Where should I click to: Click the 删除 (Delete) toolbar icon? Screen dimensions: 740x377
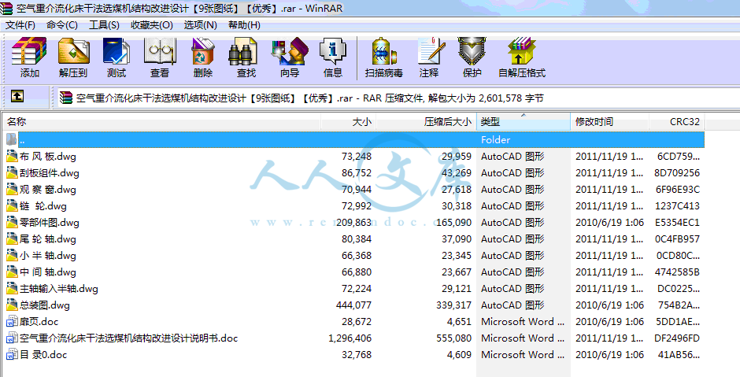coord(203,51)
